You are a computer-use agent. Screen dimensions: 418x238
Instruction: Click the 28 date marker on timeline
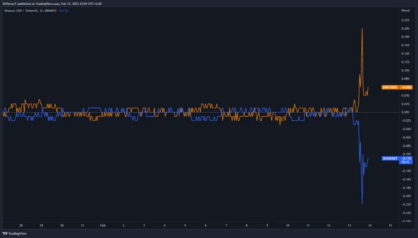click(21, 225)
